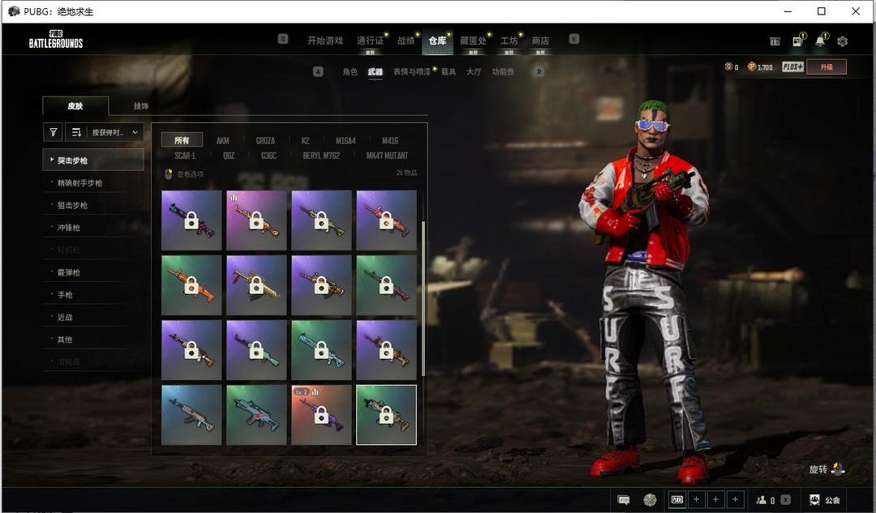Image resolution: width=876 pixels, height=513 pixels.
Task: Click the 公会 guild icon
Action: click(x=824, y=500)
